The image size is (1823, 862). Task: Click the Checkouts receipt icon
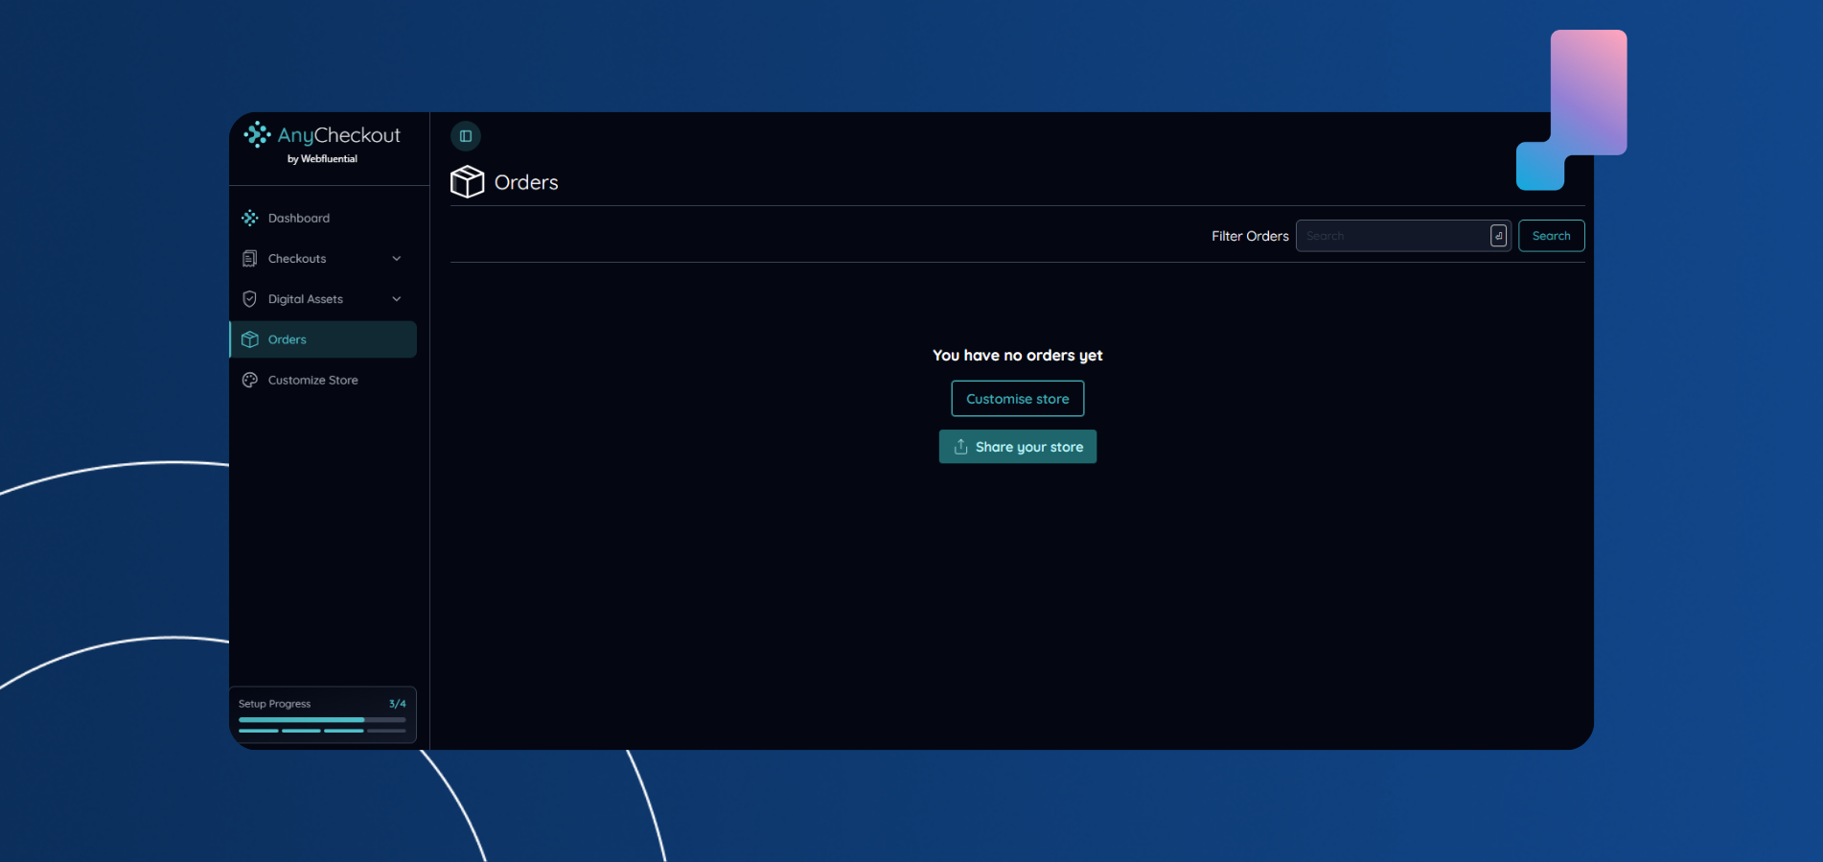250,259
